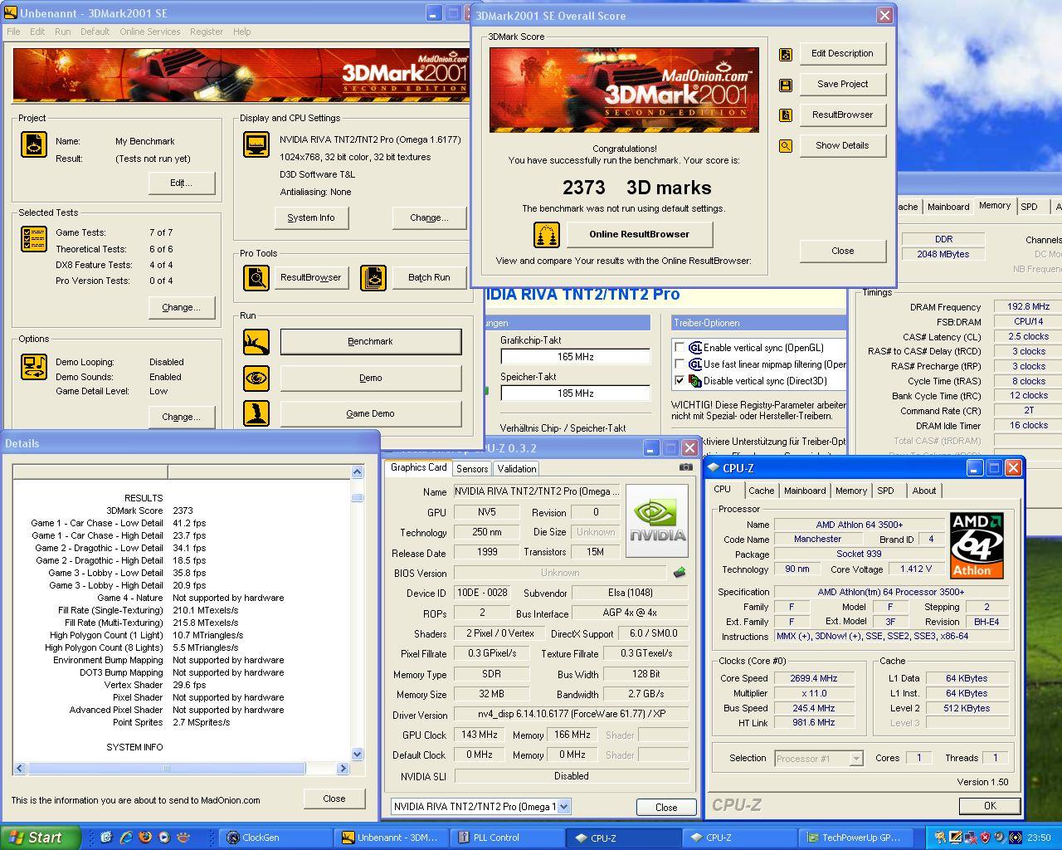
Task: Launch Internet Explorer from the quick launch bar
Action: pyautogui.click(x=125, y=838)
